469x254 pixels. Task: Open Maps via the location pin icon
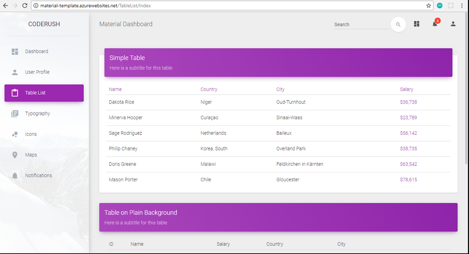tap(15, 155)
